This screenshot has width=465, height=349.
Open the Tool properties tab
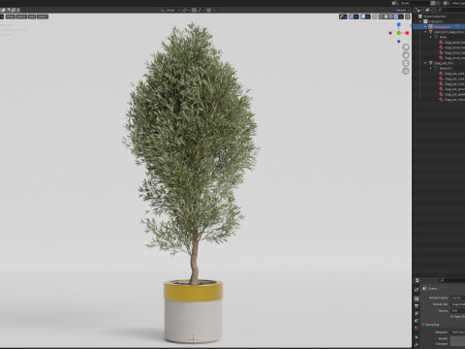click(x=417, y=289)
